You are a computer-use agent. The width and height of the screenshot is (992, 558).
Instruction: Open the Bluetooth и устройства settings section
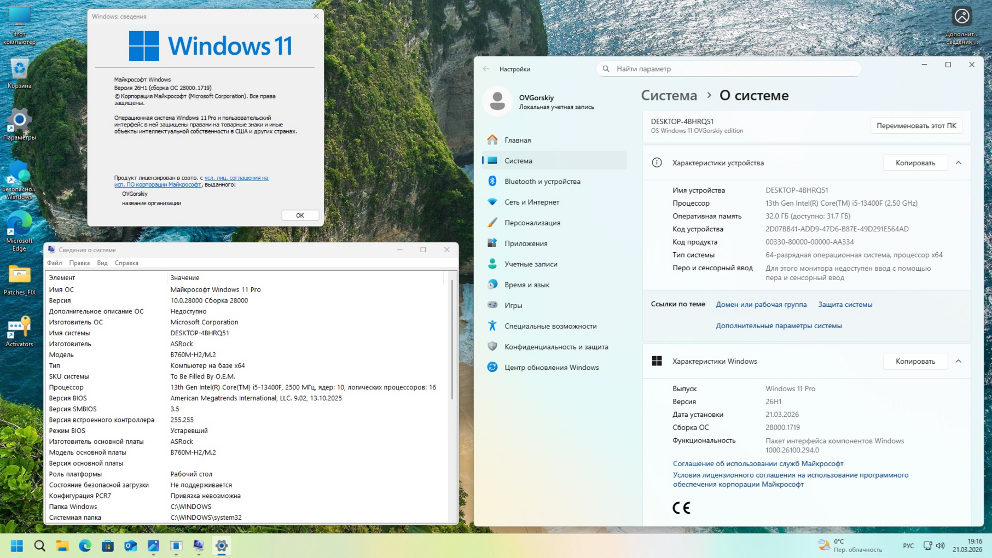coord(542,181)
